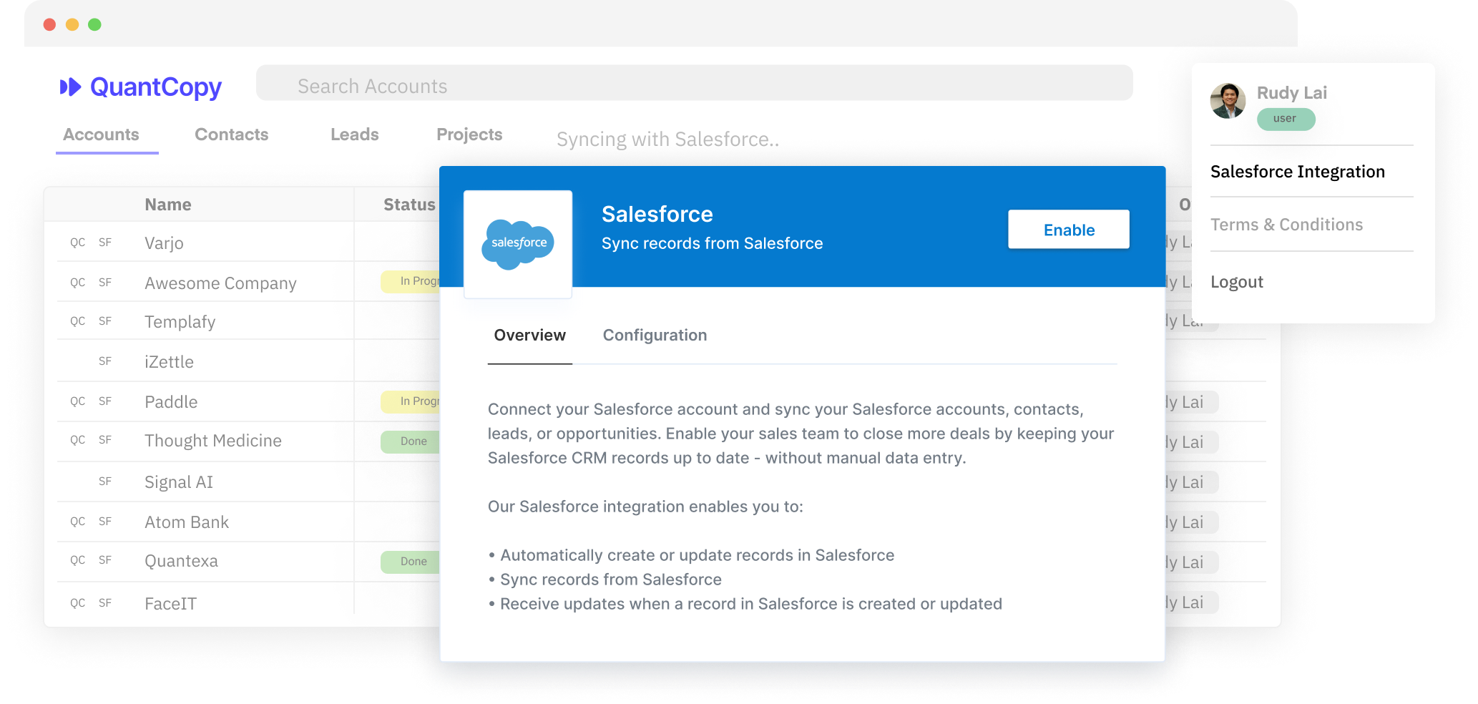Viewport: 1478px width, 704px height.
Task: Open the Awesome Company account
Action: 220,283
